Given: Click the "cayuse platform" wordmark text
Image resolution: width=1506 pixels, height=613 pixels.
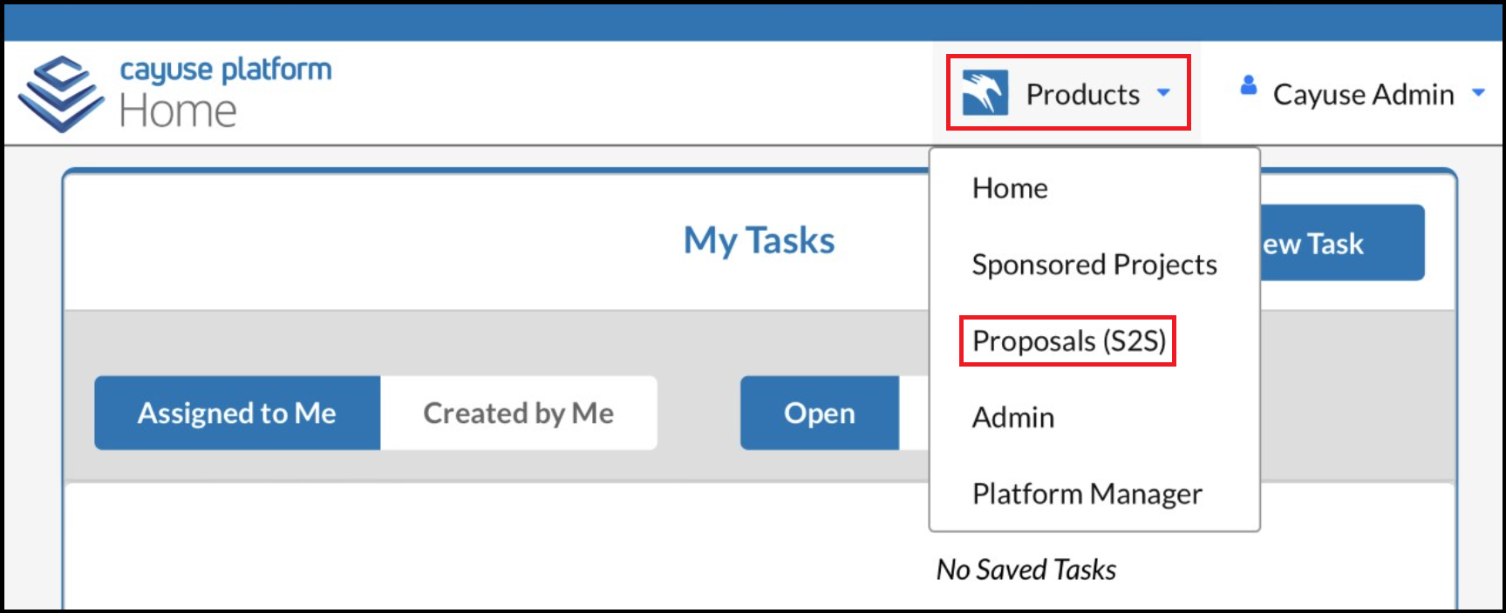Looking at the screenshot, I should click(x=225, y=70).
